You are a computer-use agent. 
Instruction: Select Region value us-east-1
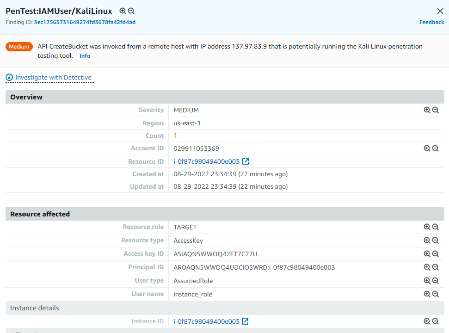187,123
